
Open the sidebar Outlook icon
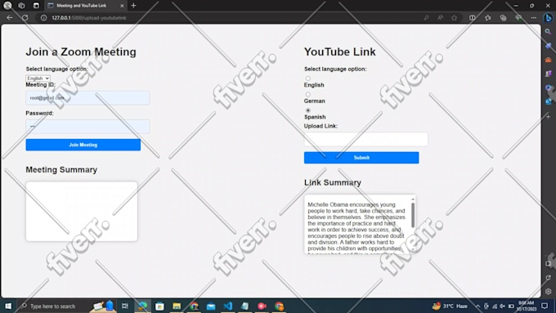point(548,101)
